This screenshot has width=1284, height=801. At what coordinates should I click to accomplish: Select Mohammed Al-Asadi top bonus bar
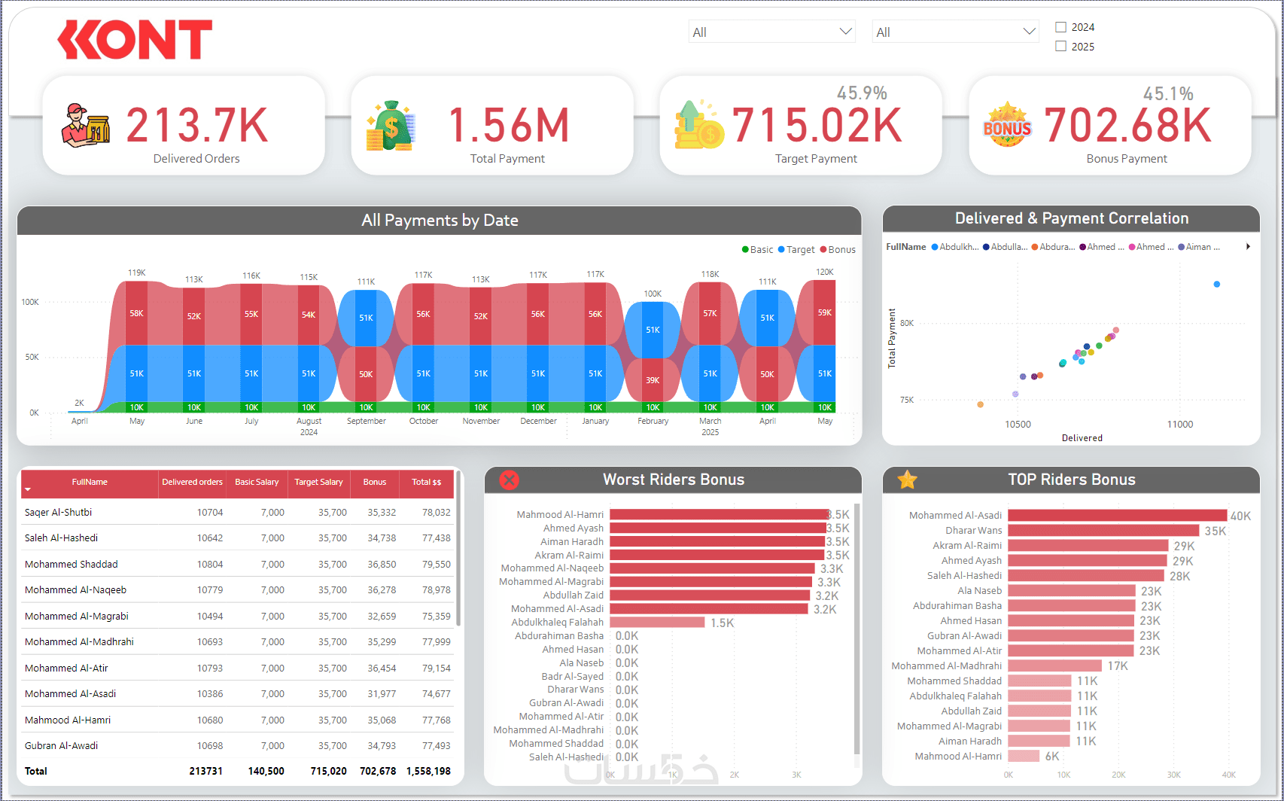(1117, 516)
